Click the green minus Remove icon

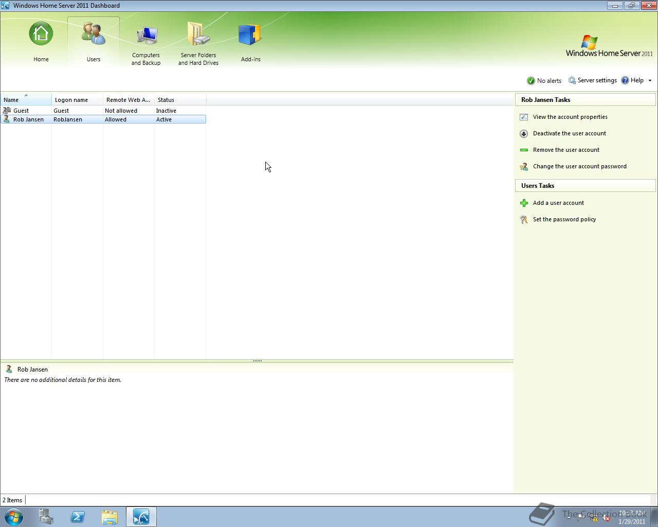click(x=524, y=150)
